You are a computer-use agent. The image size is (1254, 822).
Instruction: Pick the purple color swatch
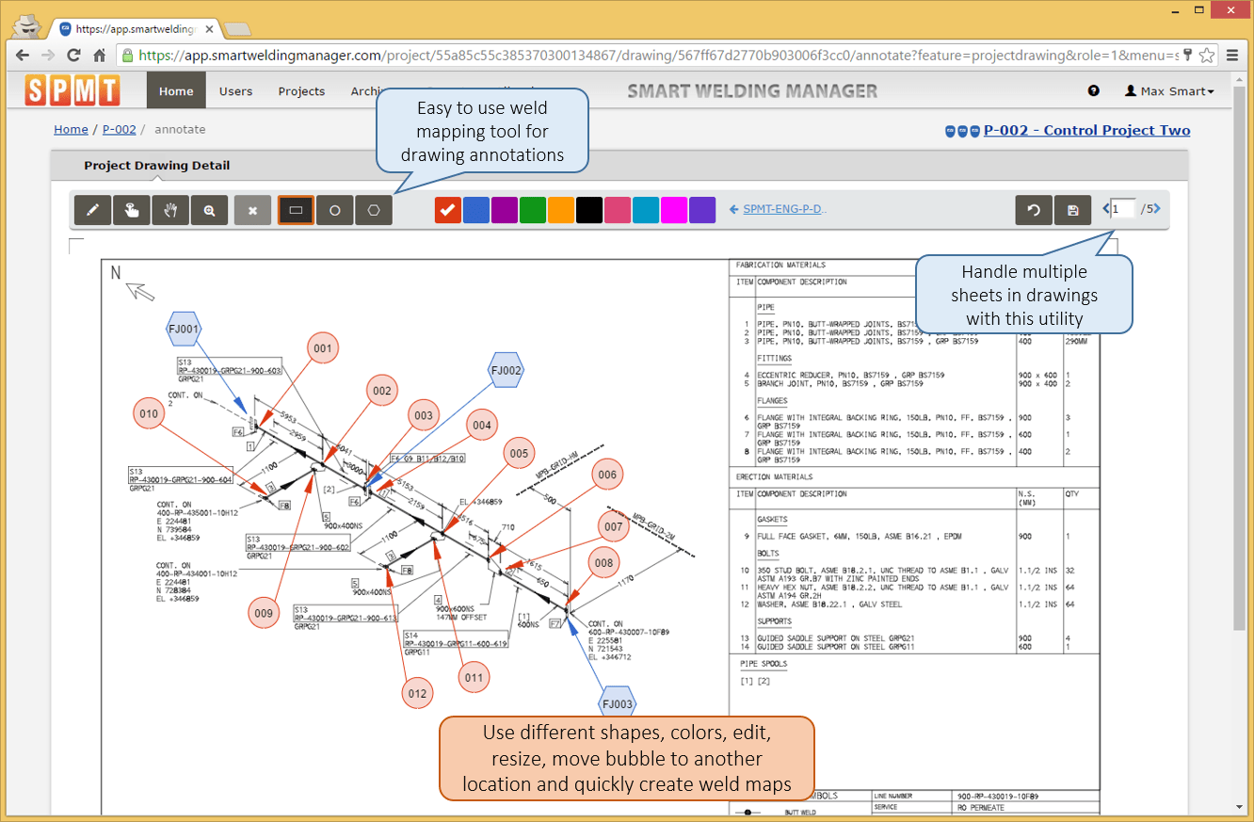505,210
